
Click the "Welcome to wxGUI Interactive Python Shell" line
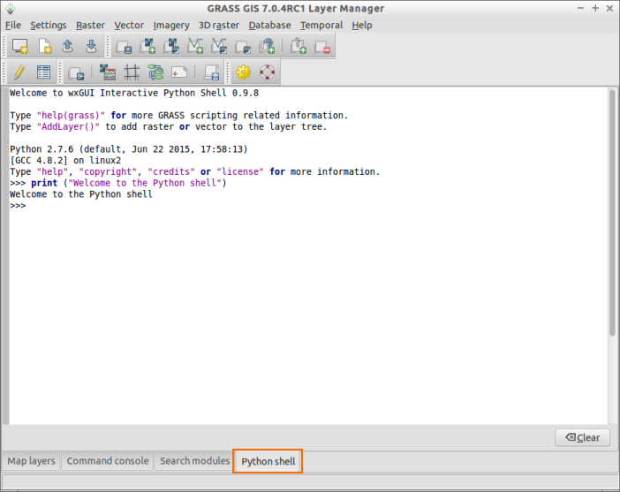click(x=134, y=93)
